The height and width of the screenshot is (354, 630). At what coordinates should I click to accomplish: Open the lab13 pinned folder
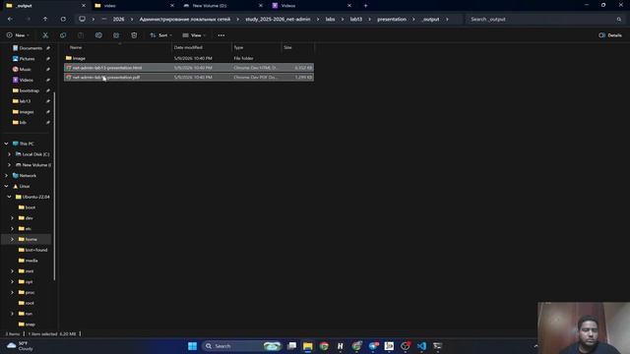(x=25, y=101)
